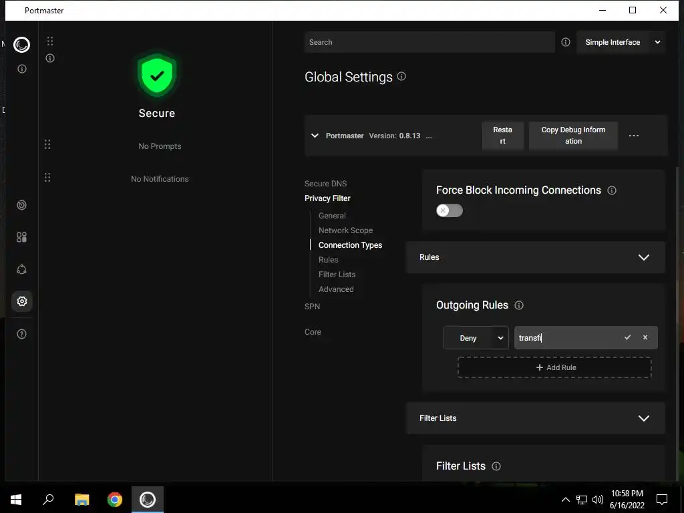Click the info icon next to Global Settings

401,76
